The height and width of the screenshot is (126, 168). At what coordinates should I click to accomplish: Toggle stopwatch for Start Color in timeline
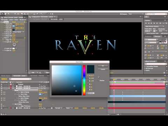click(17, 94)
